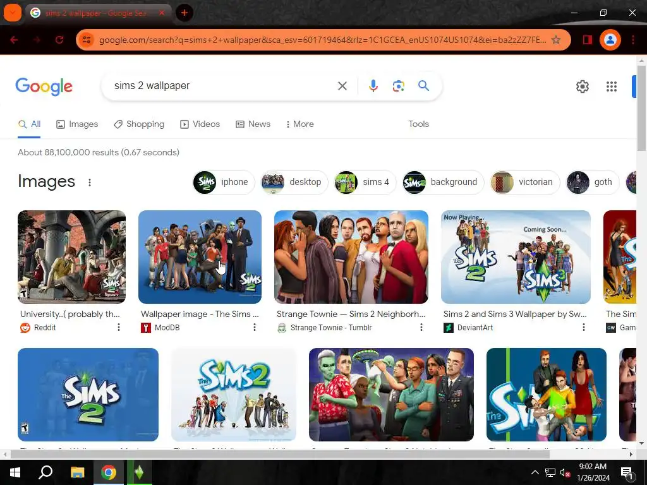
Task: Open the taskbar clock showing 9:02 AM
Action: tap(593, 472)
